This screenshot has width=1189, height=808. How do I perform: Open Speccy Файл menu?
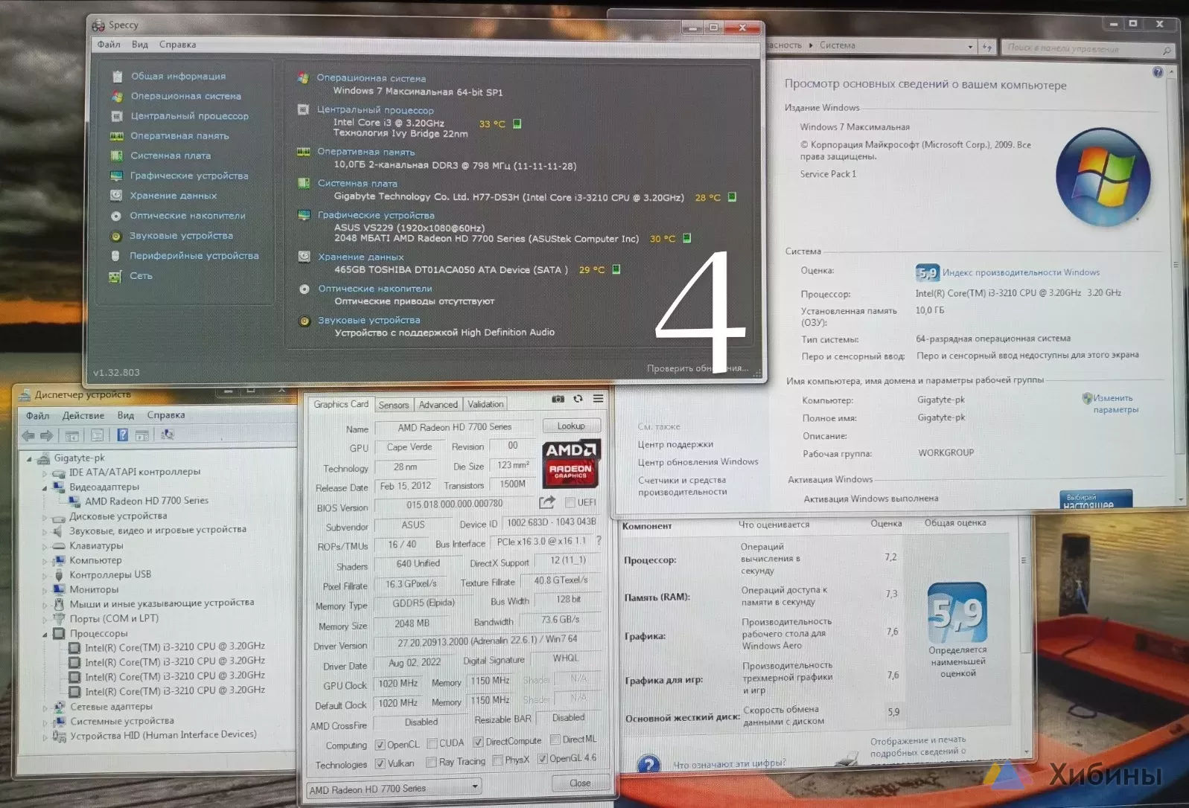109,45
